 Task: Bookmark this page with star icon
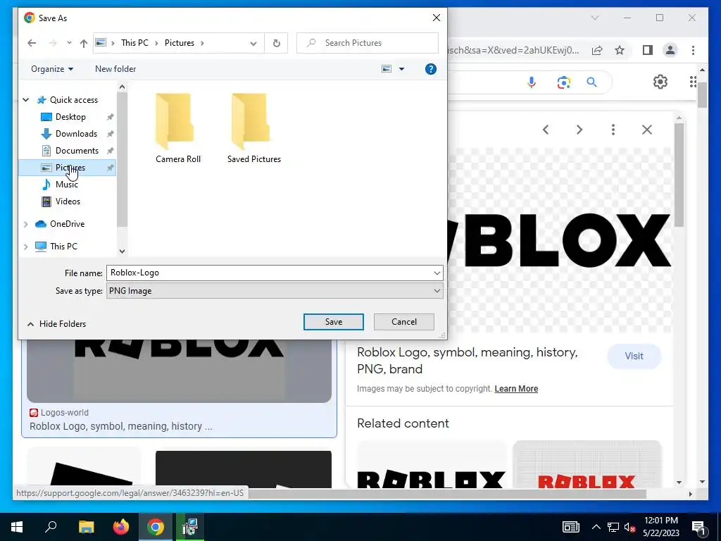pos(620,50)
